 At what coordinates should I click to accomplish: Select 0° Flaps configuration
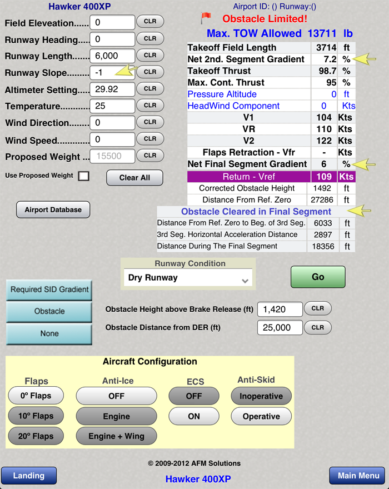(x=36, y=396)
